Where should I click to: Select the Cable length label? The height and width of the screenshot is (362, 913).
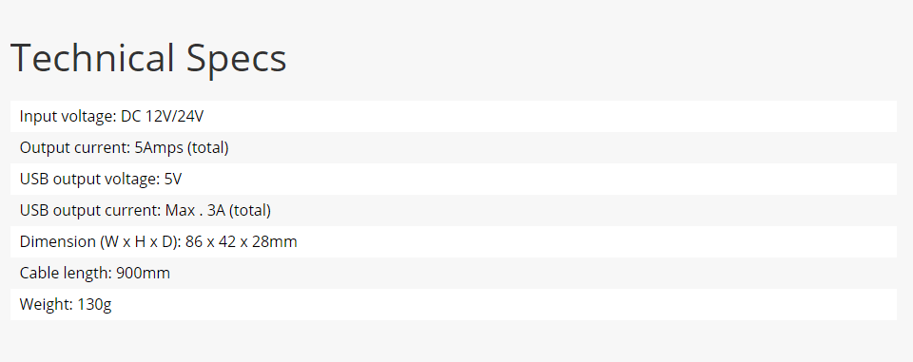66,274
